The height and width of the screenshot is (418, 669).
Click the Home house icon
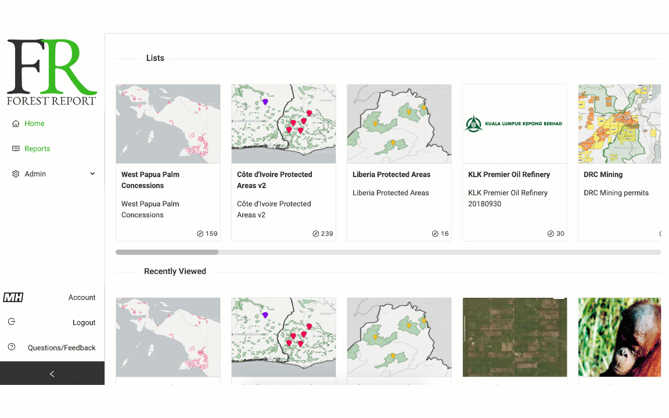point(16,124)
